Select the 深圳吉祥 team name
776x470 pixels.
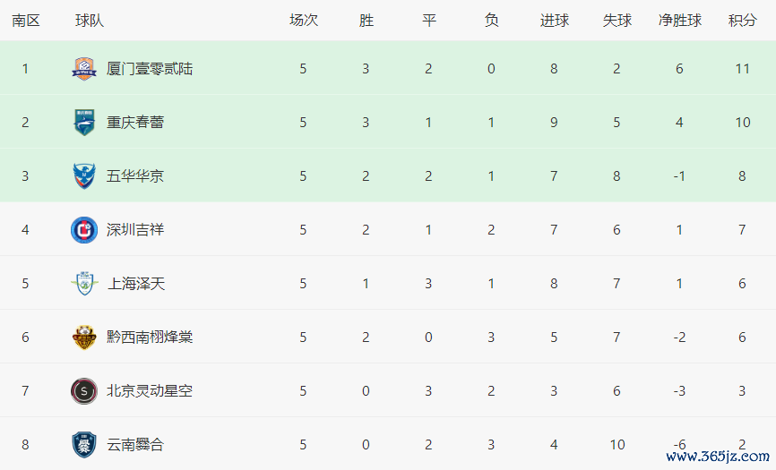pos(135,230)
